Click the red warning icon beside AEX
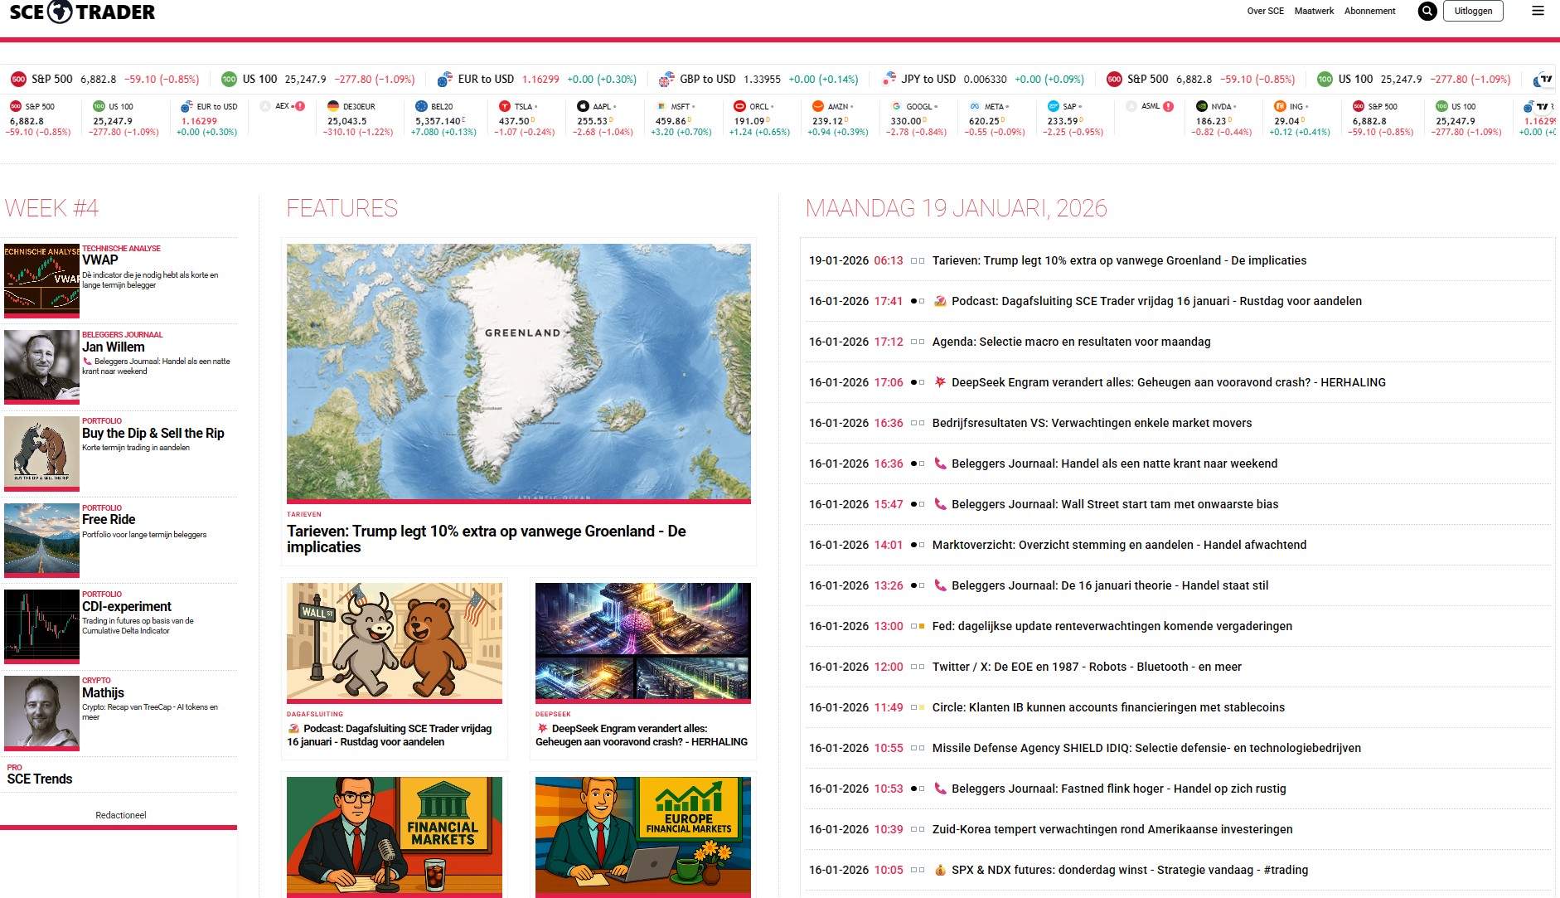Viewport: 1560px width, 898px height. click(x=300, y=106)
